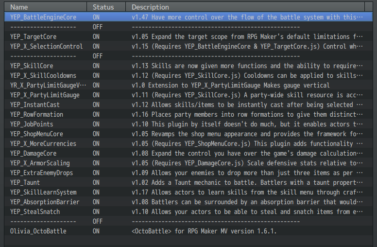Click the enemies drop more items description
377x247 pixels.
[x=247, y=173]
